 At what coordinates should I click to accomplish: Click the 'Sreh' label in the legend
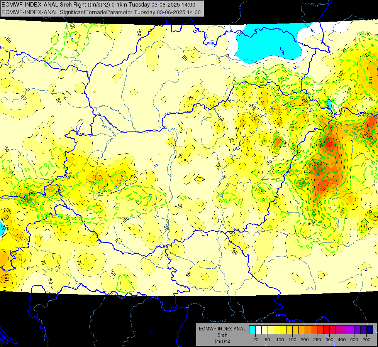(222, 335)
